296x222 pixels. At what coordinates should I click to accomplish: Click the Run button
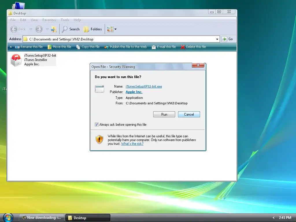(x=164, y=114)
